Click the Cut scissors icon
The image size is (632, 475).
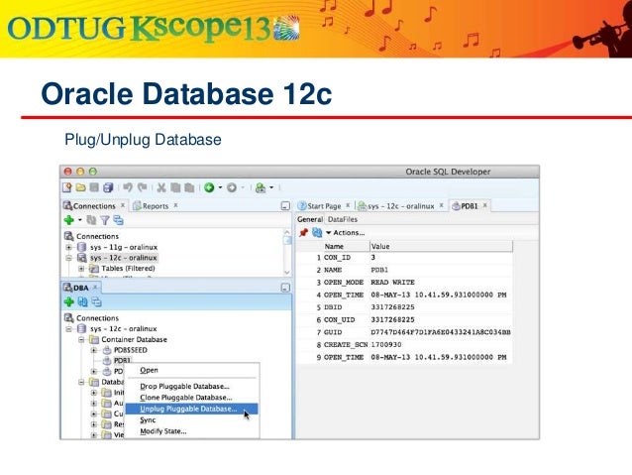[x=161, y=187]
